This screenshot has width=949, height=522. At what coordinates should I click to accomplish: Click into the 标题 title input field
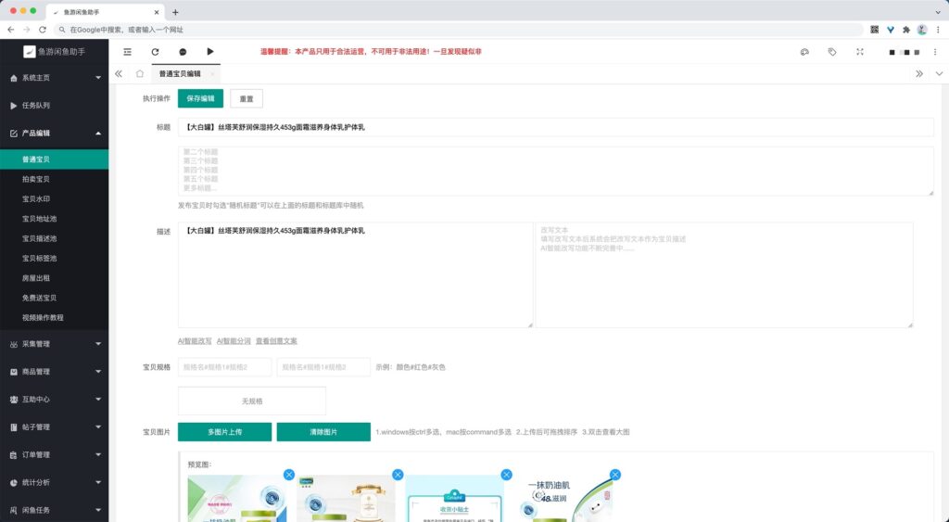click(x=555, y=127)
